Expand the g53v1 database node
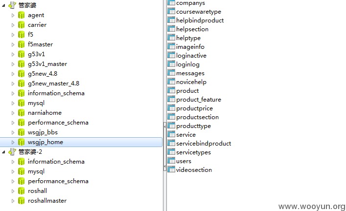 click(x=13, y=54)
